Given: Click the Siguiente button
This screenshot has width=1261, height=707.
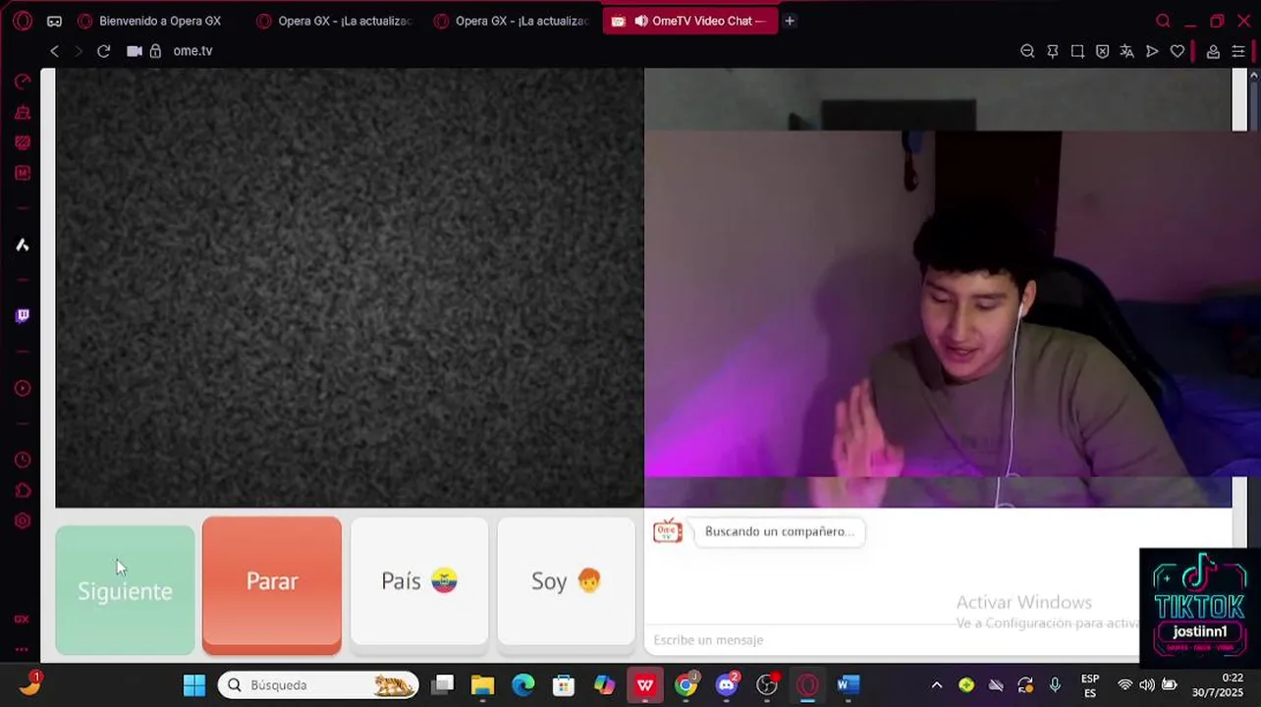Looking at the screenshot, I should coord(125,589).
